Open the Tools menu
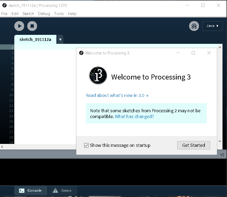This screenshot has height=197, width=227. [59, 14]
